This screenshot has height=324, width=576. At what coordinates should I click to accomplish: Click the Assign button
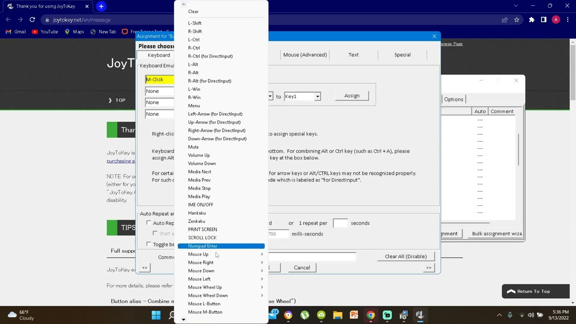pyautogui.click(x=352, y=96)
